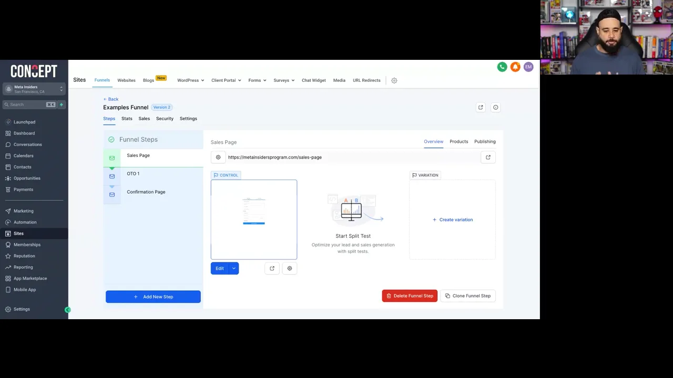673x378 pixels.
Task: Click gear icon left of sales-page URL
Action: pos(218,157)
